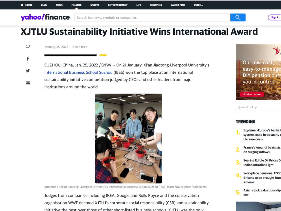Open the Mail menu item
The width and height of the screenshot is (281, 211).
tap(44, 5)
